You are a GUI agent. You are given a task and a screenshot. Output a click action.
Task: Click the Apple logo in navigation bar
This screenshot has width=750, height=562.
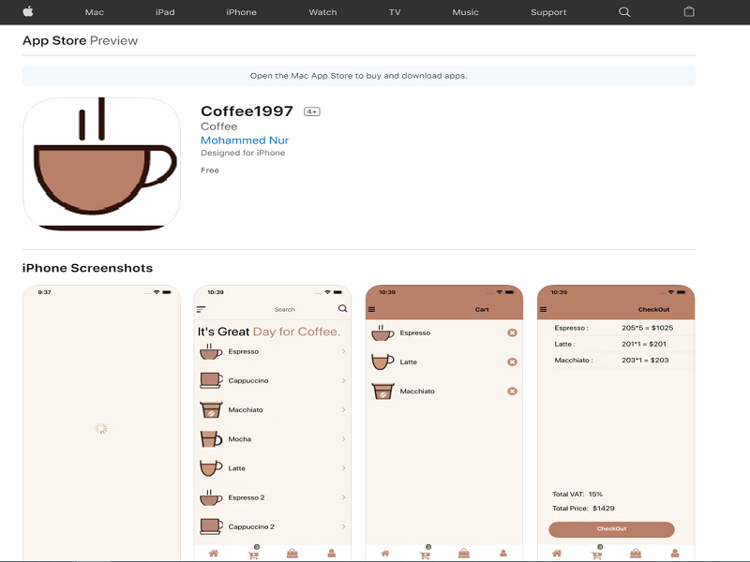click(27, 12)
